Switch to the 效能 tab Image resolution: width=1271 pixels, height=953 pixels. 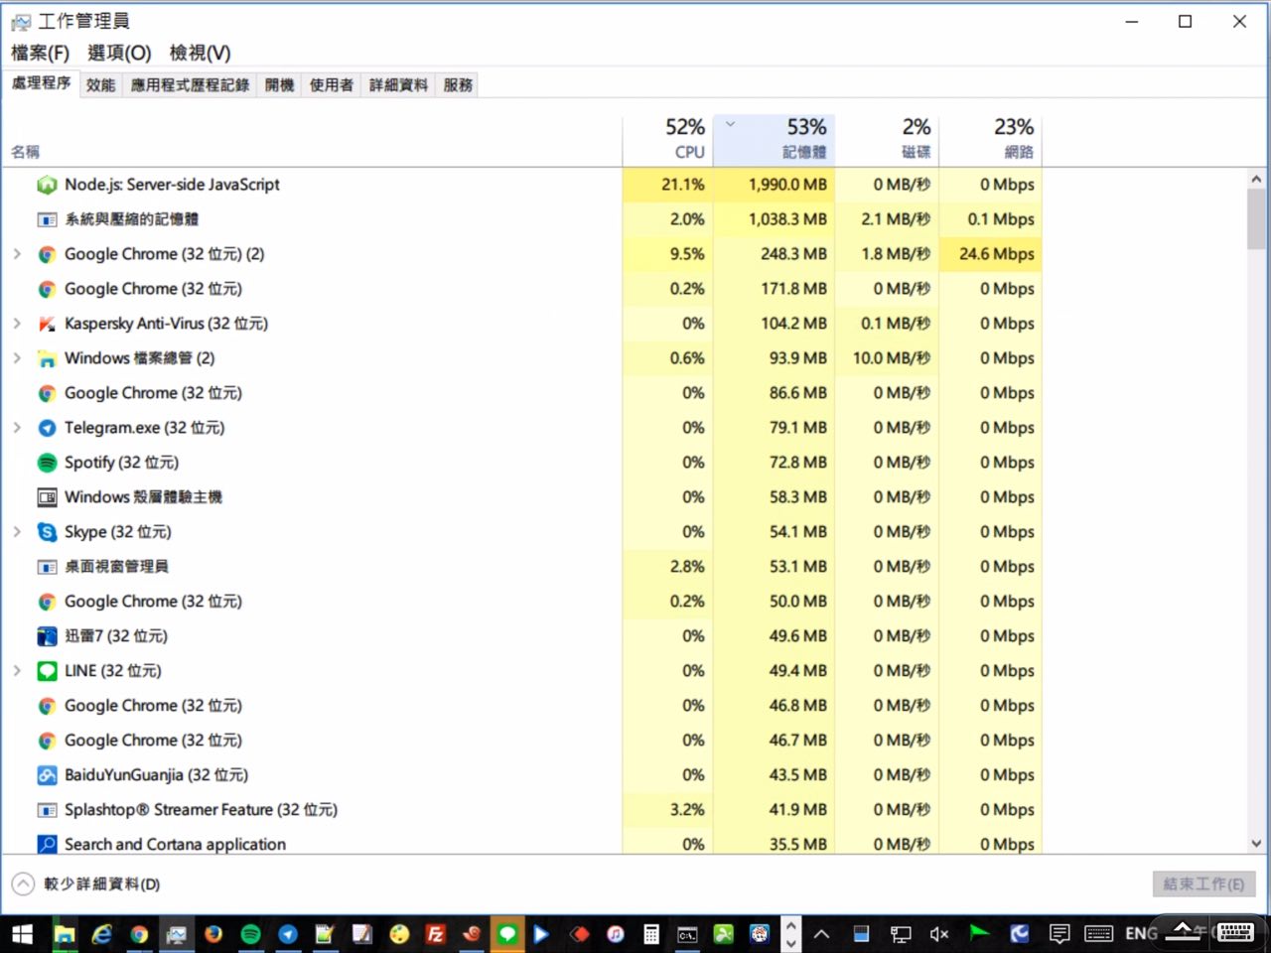(x=100, y=85)
